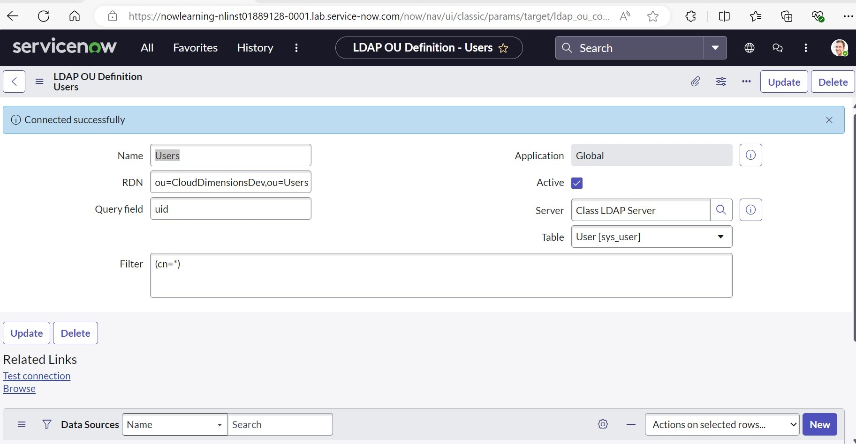The height and width of the screenshot is (444, 856).
Task: Uncheck the Active checkbox
Action: [577, 183]
